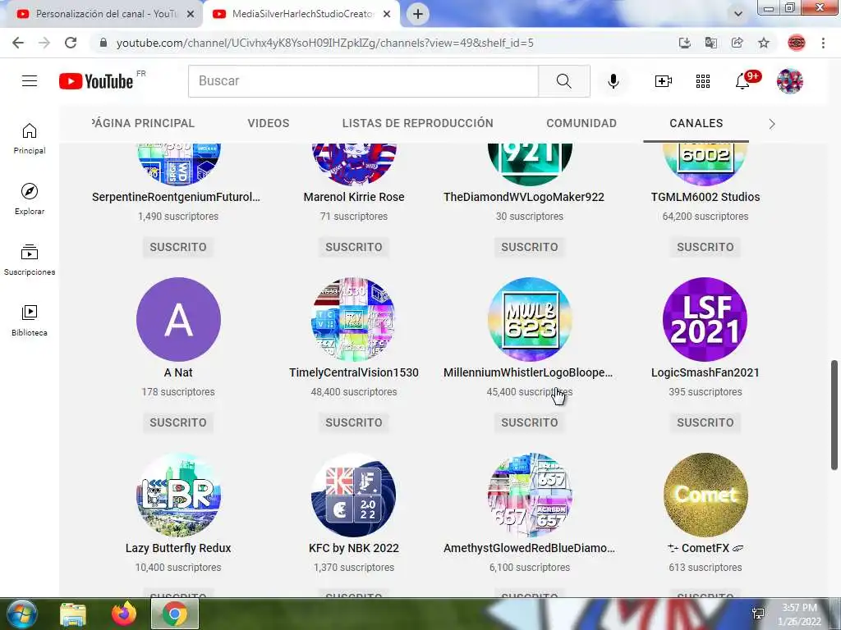This screenshot has height=630, width=841.
Task: Show more channel tabs with right chevron
Action: coord(772,124)
